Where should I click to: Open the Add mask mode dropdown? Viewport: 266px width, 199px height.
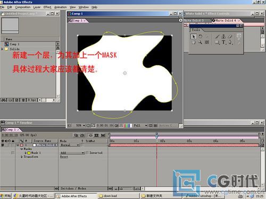[72, 153]
